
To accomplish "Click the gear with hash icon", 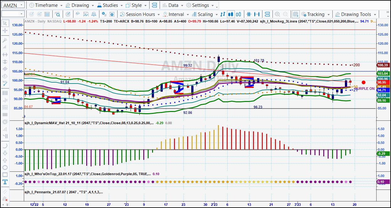I will [x=104, y=14].
